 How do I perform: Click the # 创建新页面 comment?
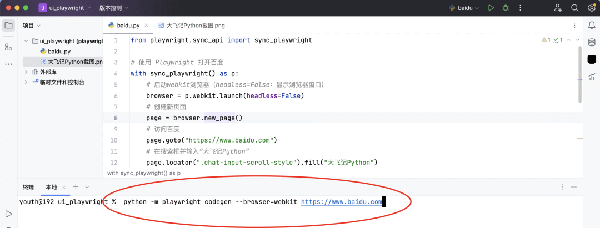166,107
